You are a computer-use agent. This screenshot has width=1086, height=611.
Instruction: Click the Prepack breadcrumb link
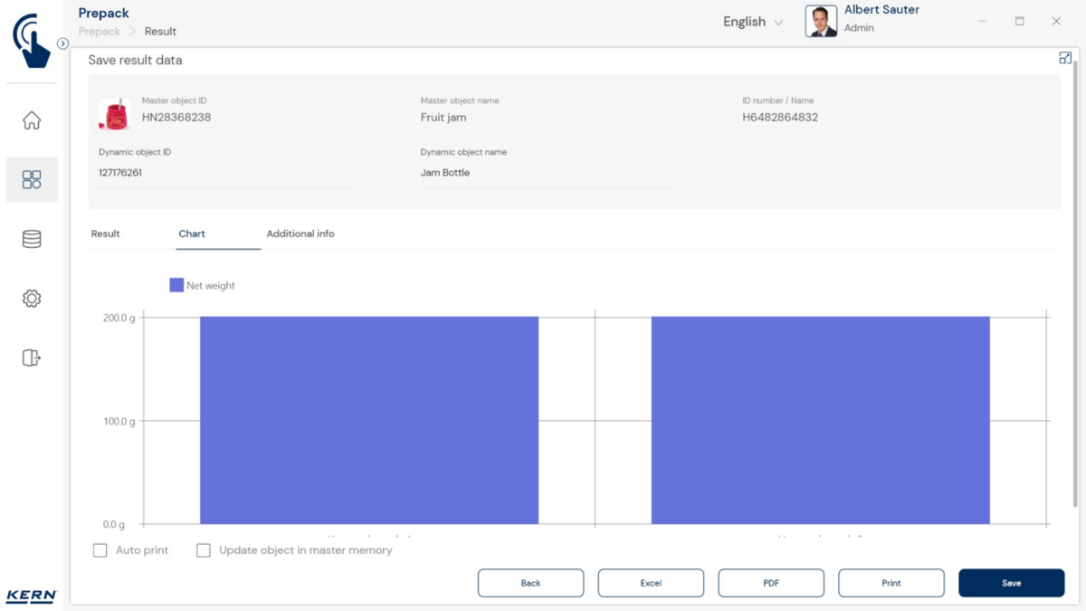pyautogui.click(x=100, y=31)
